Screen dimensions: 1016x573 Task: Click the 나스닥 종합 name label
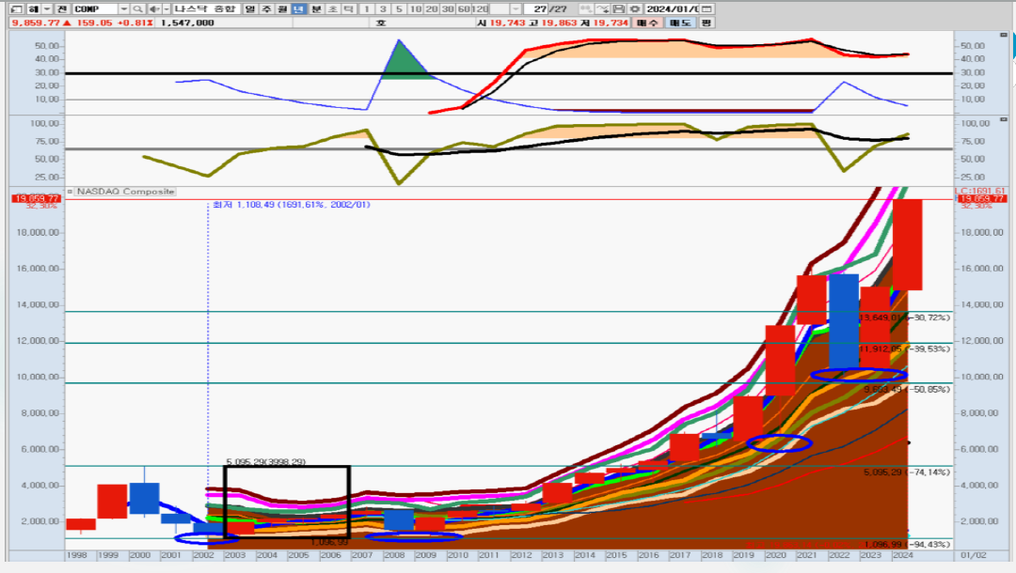pyautogui.click(x=204, y=9)
